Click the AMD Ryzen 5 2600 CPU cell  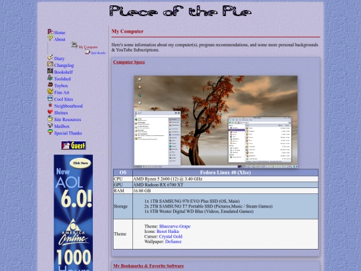[225, 179]
